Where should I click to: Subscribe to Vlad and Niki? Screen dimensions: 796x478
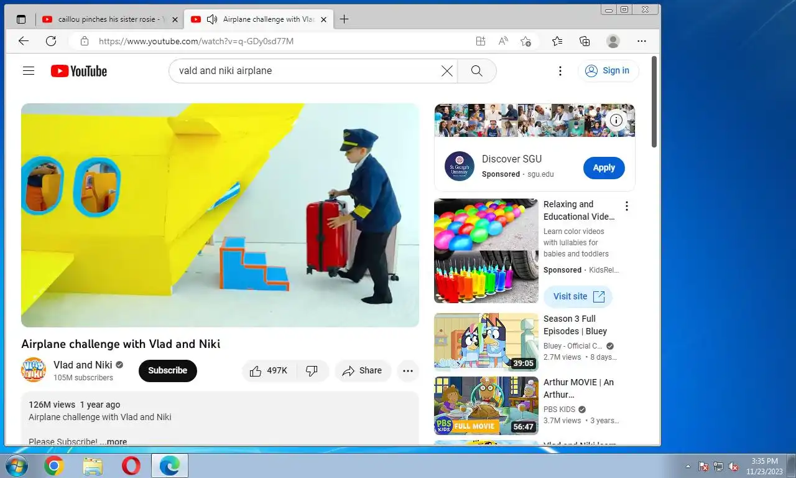click(168, 370)
